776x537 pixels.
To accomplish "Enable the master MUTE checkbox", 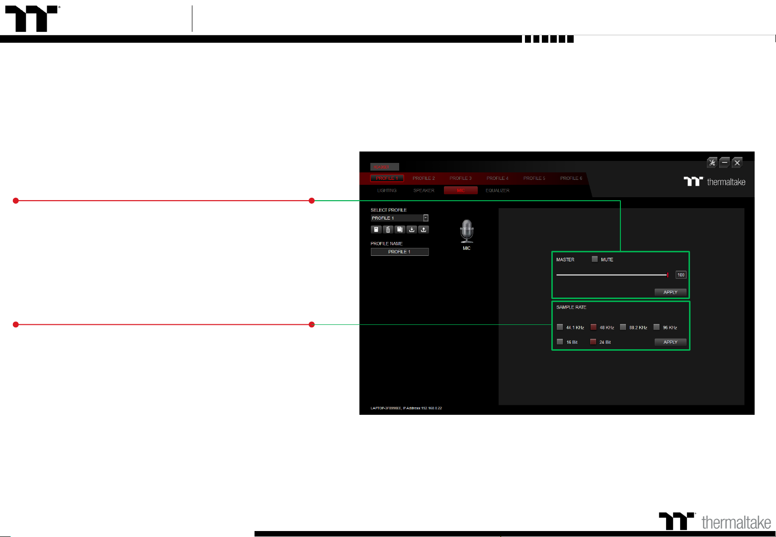I will [x=595, y=259].
